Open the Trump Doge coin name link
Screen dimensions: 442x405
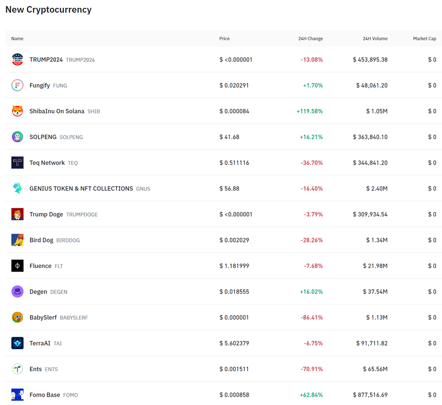[46, 215]
